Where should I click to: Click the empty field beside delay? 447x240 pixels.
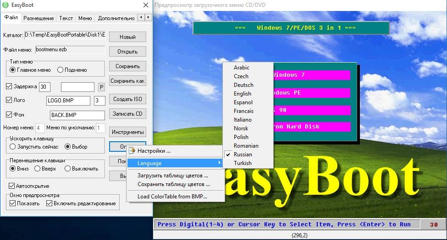click(x=77, y=87)
